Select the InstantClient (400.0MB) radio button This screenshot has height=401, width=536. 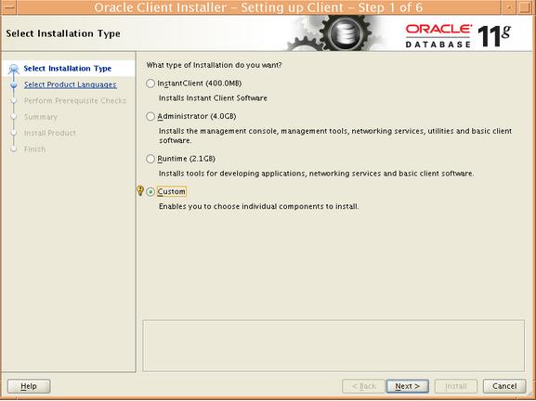point(150,84)
